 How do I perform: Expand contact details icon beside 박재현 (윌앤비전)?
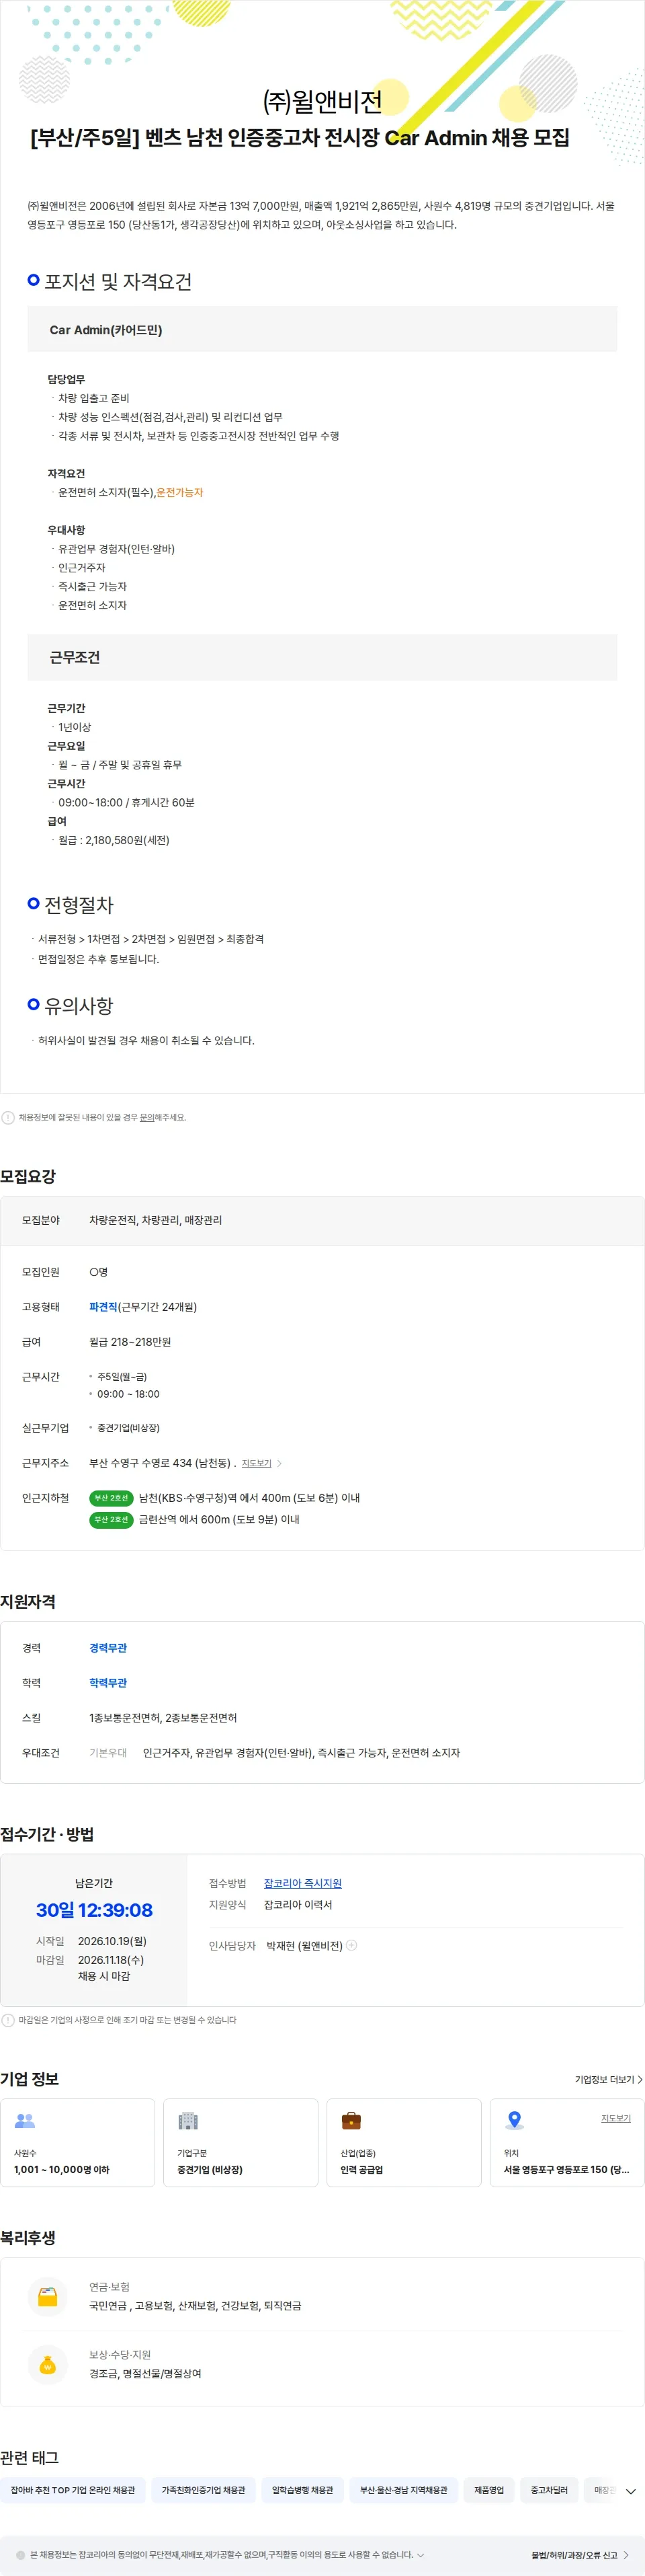351,1945
